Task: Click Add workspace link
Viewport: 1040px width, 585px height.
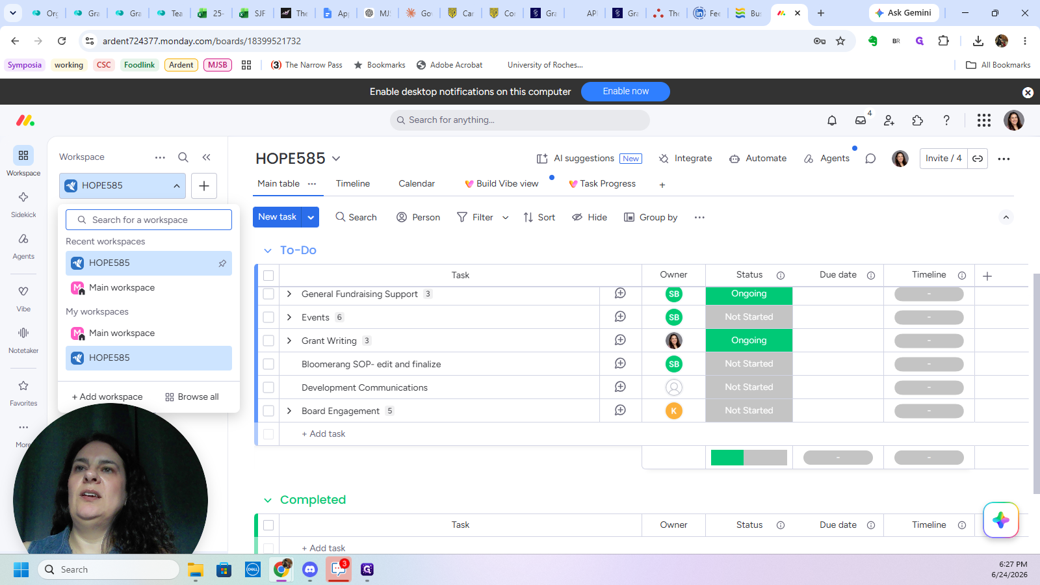Action: [107, 397]
